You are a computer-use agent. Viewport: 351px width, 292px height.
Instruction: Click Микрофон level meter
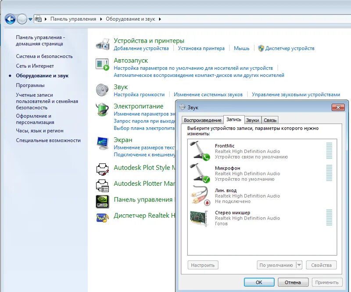pyautogui.click(x=329, y=173)
